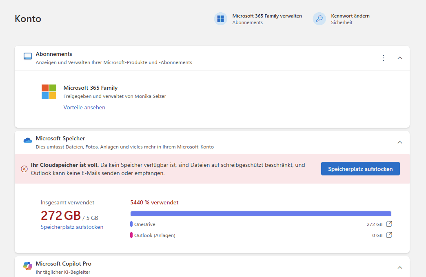Open the Abonnements three-dot options menu
The height and width of the screenshot is (277, 426).
coord(383,58)
